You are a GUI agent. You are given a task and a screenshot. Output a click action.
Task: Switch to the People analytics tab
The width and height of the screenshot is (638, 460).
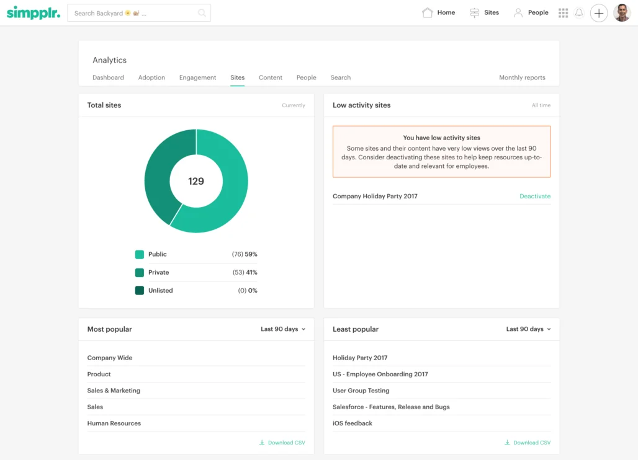click(307, 77)
